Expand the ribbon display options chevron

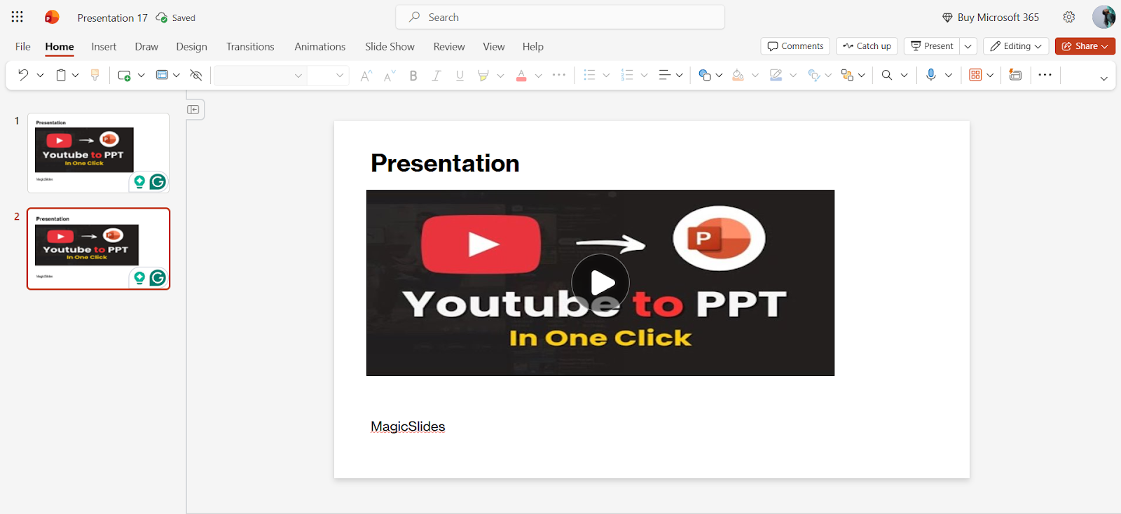tap(1103, 78)
